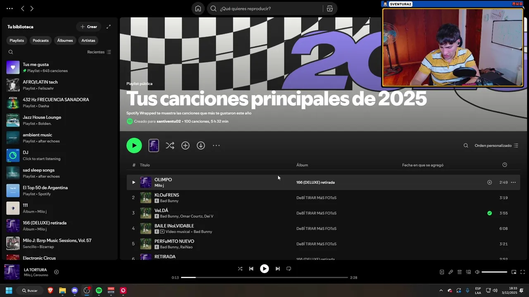Open the RaiNao artist link
Viewport: 529px width, 297px height.
[186, 247]
